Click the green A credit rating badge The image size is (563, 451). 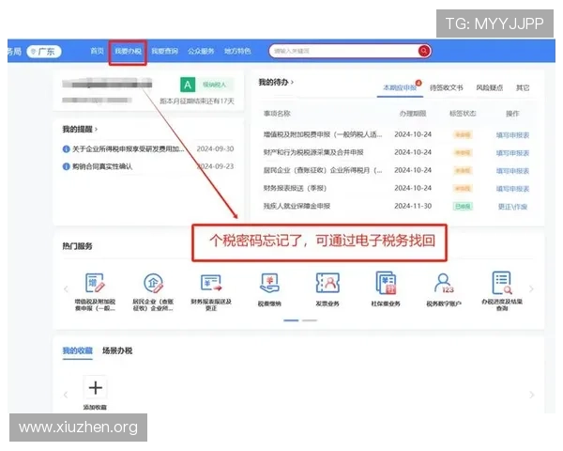(x=188, y=85)
